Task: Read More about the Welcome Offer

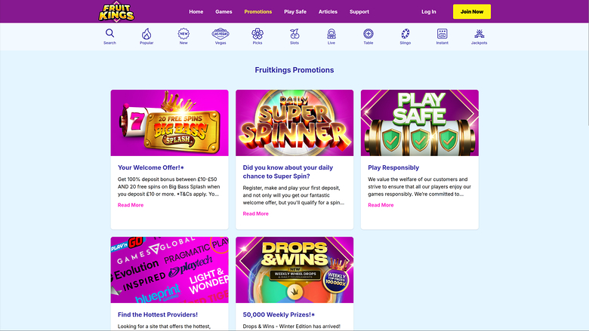Action: coord(131,205)
